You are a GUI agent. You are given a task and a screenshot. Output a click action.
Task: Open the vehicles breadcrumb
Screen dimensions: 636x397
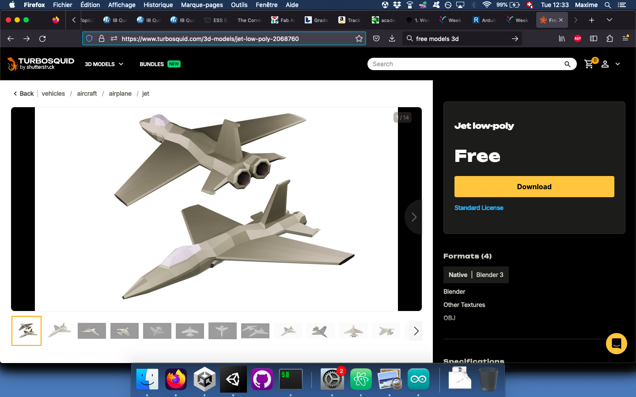[x=53, y=94]
